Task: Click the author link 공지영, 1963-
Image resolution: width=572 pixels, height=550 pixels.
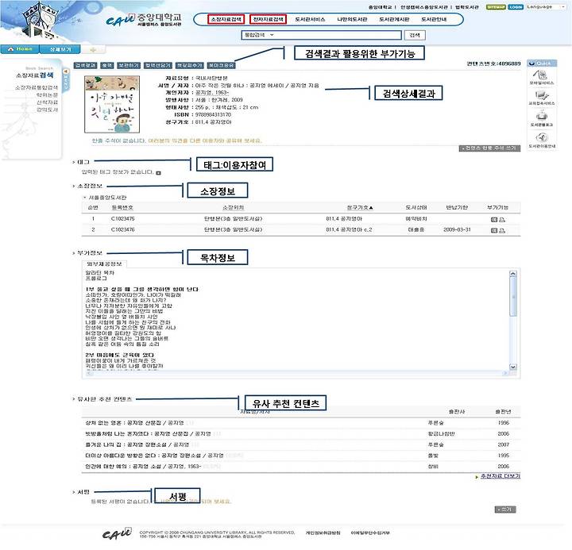Action: pos(212,93)
